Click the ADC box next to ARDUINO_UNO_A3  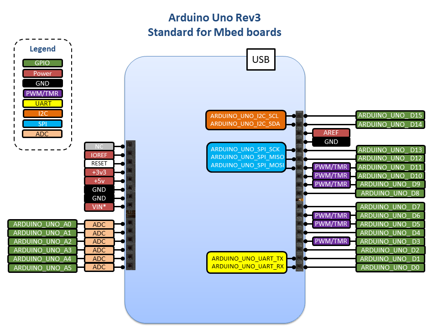pyautogui.click(x=99, y=250)
